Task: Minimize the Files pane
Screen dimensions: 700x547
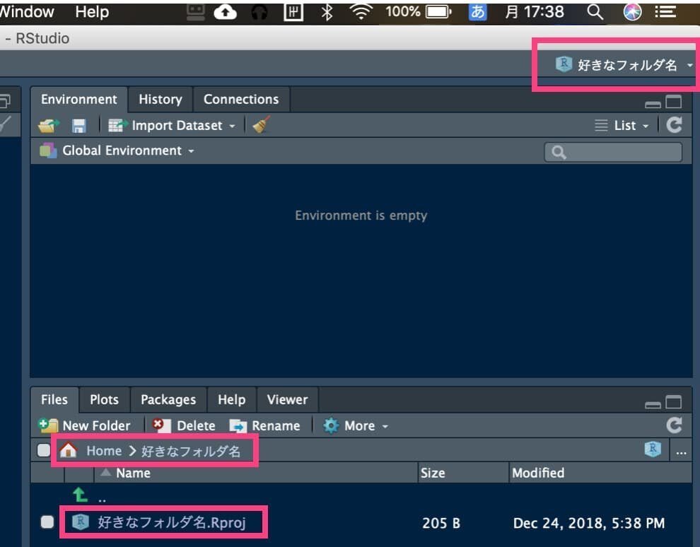Action: (x=653, y=404)
